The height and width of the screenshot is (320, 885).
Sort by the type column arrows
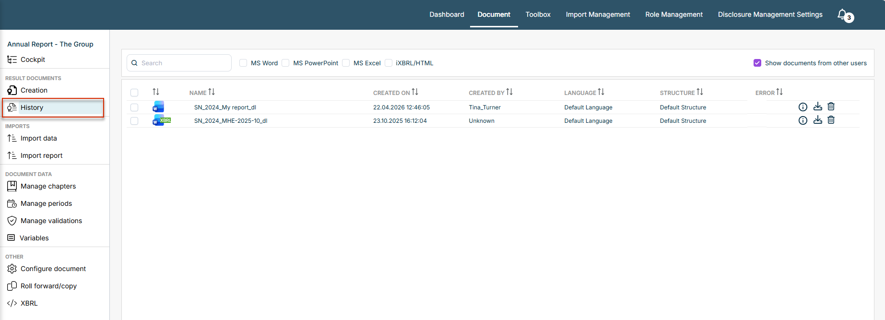(x=156, y=92)
